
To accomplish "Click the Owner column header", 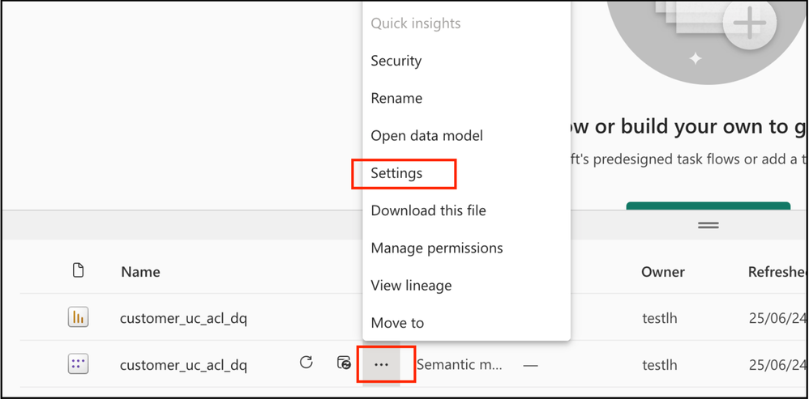I will (x=663, y=271).
